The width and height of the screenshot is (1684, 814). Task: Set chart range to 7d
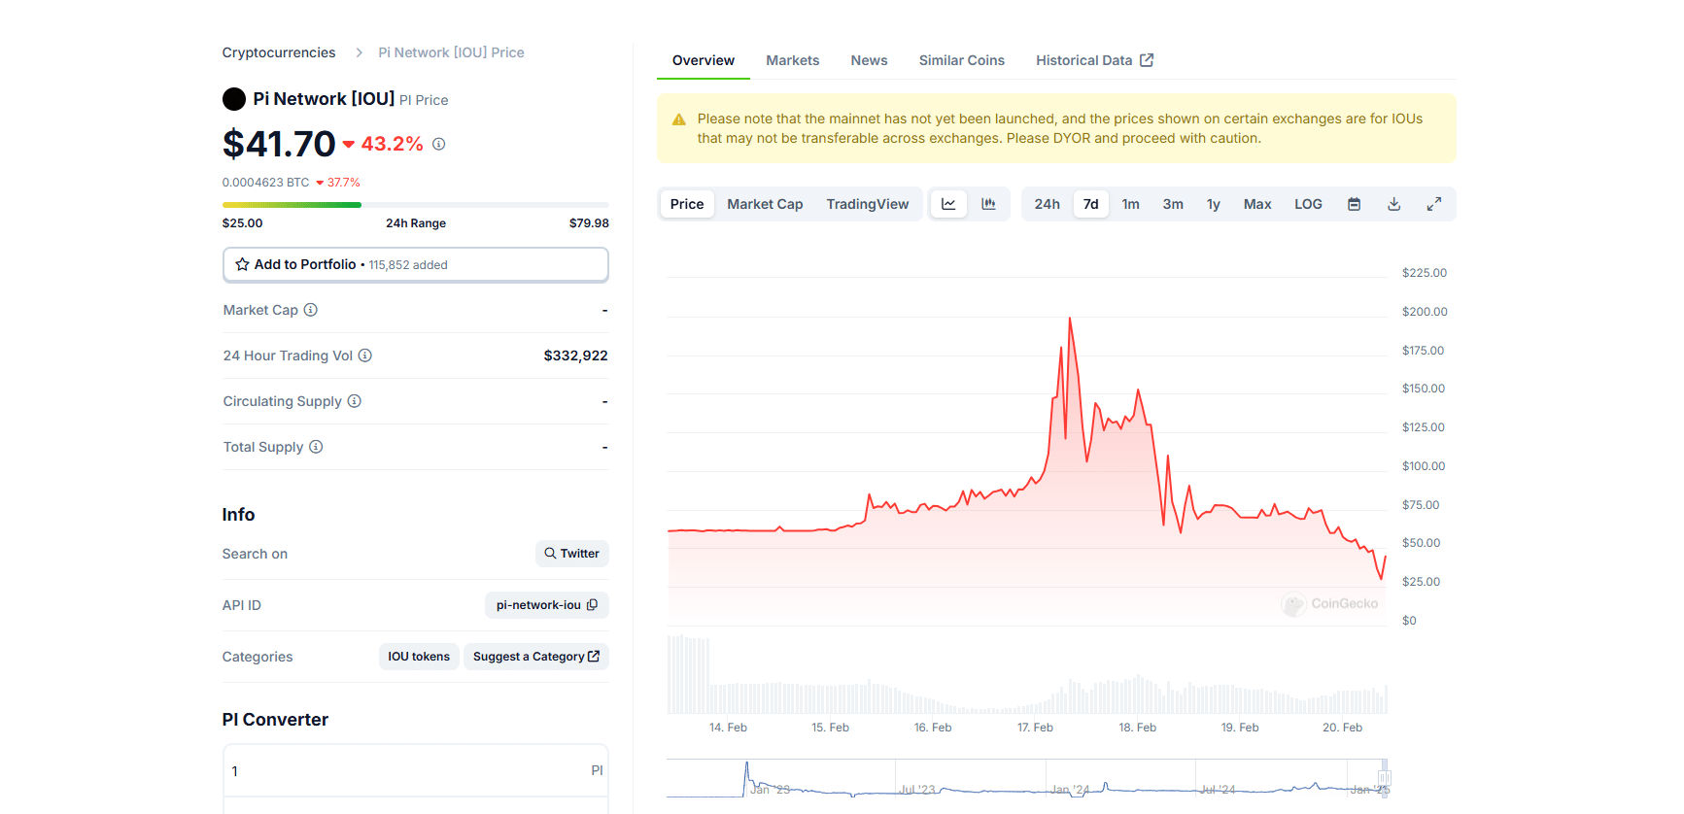click(x=1091, y=204)
